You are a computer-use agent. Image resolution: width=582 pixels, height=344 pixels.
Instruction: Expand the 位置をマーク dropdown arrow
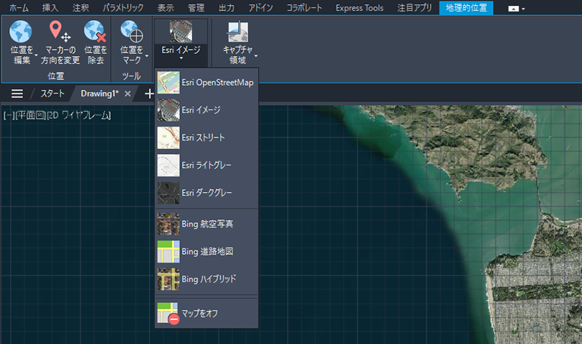147,55
